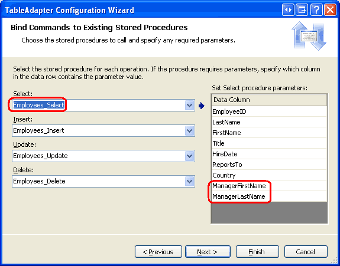This screenshot has height=266, width=340.
Task: Cancel the wizard
Action: click(306, 252)
